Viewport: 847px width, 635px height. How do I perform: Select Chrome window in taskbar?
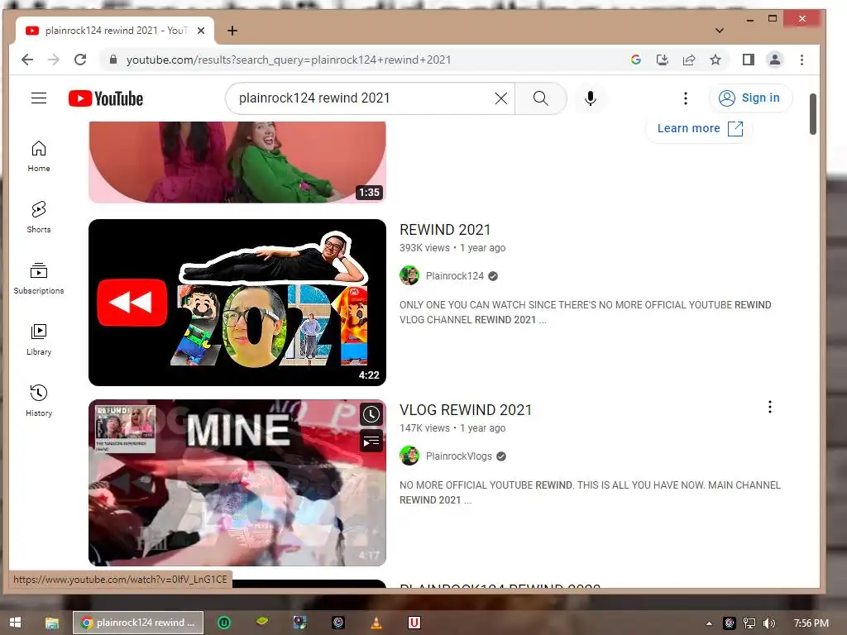(x=138, y=623)
